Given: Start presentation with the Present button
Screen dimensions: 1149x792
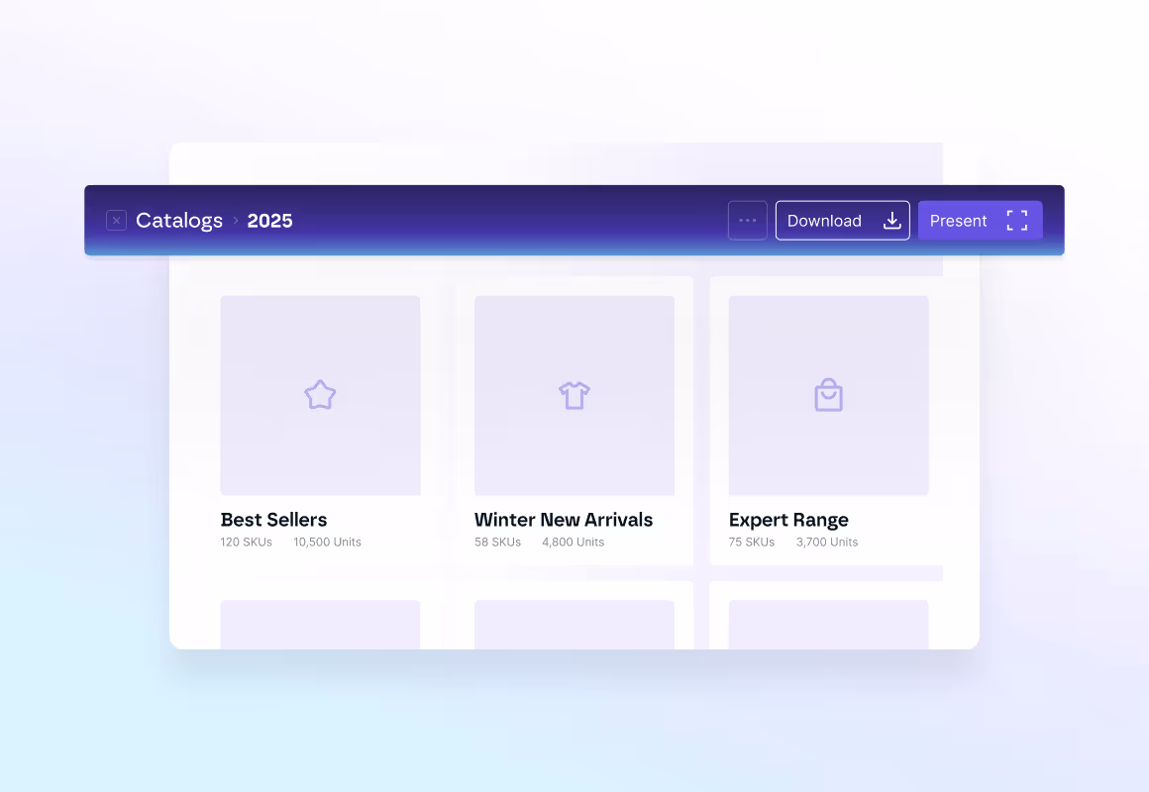Looking at the screenshot, I should coord(980,221).
